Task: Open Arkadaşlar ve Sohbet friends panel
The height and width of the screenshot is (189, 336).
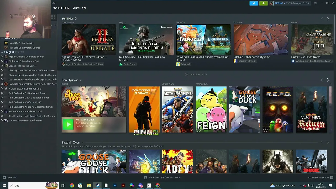Action: click(320, 178)
